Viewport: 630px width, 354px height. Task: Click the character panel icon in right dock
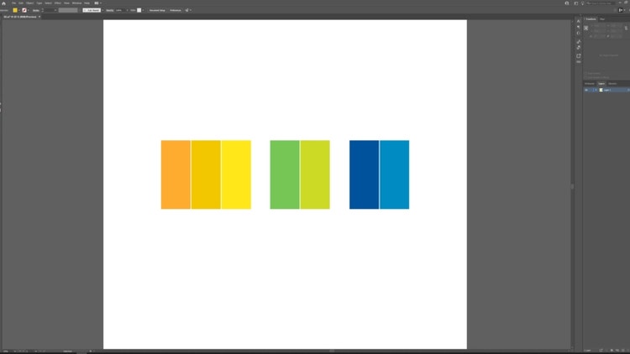(x=579, y=21)
